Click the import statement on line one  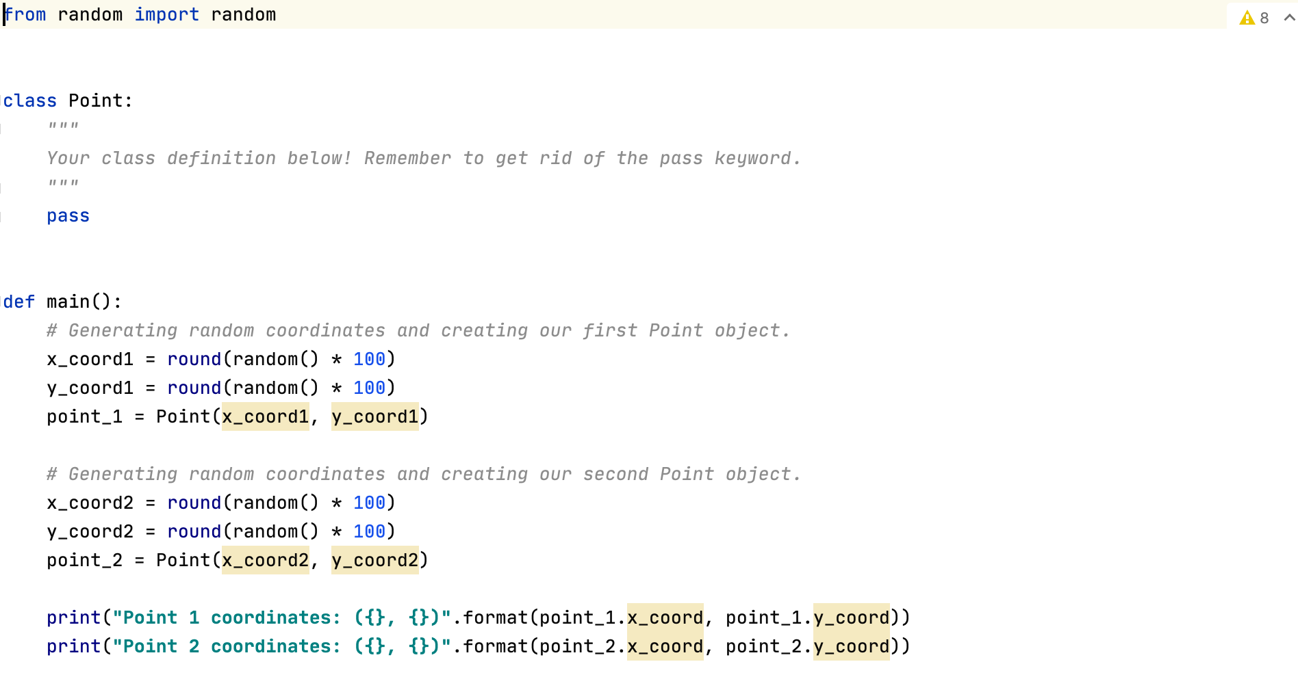tap(137, 14)
